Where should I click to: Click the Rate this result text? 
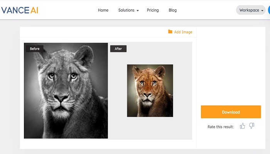pyautogui.click(x=221, y=127)
